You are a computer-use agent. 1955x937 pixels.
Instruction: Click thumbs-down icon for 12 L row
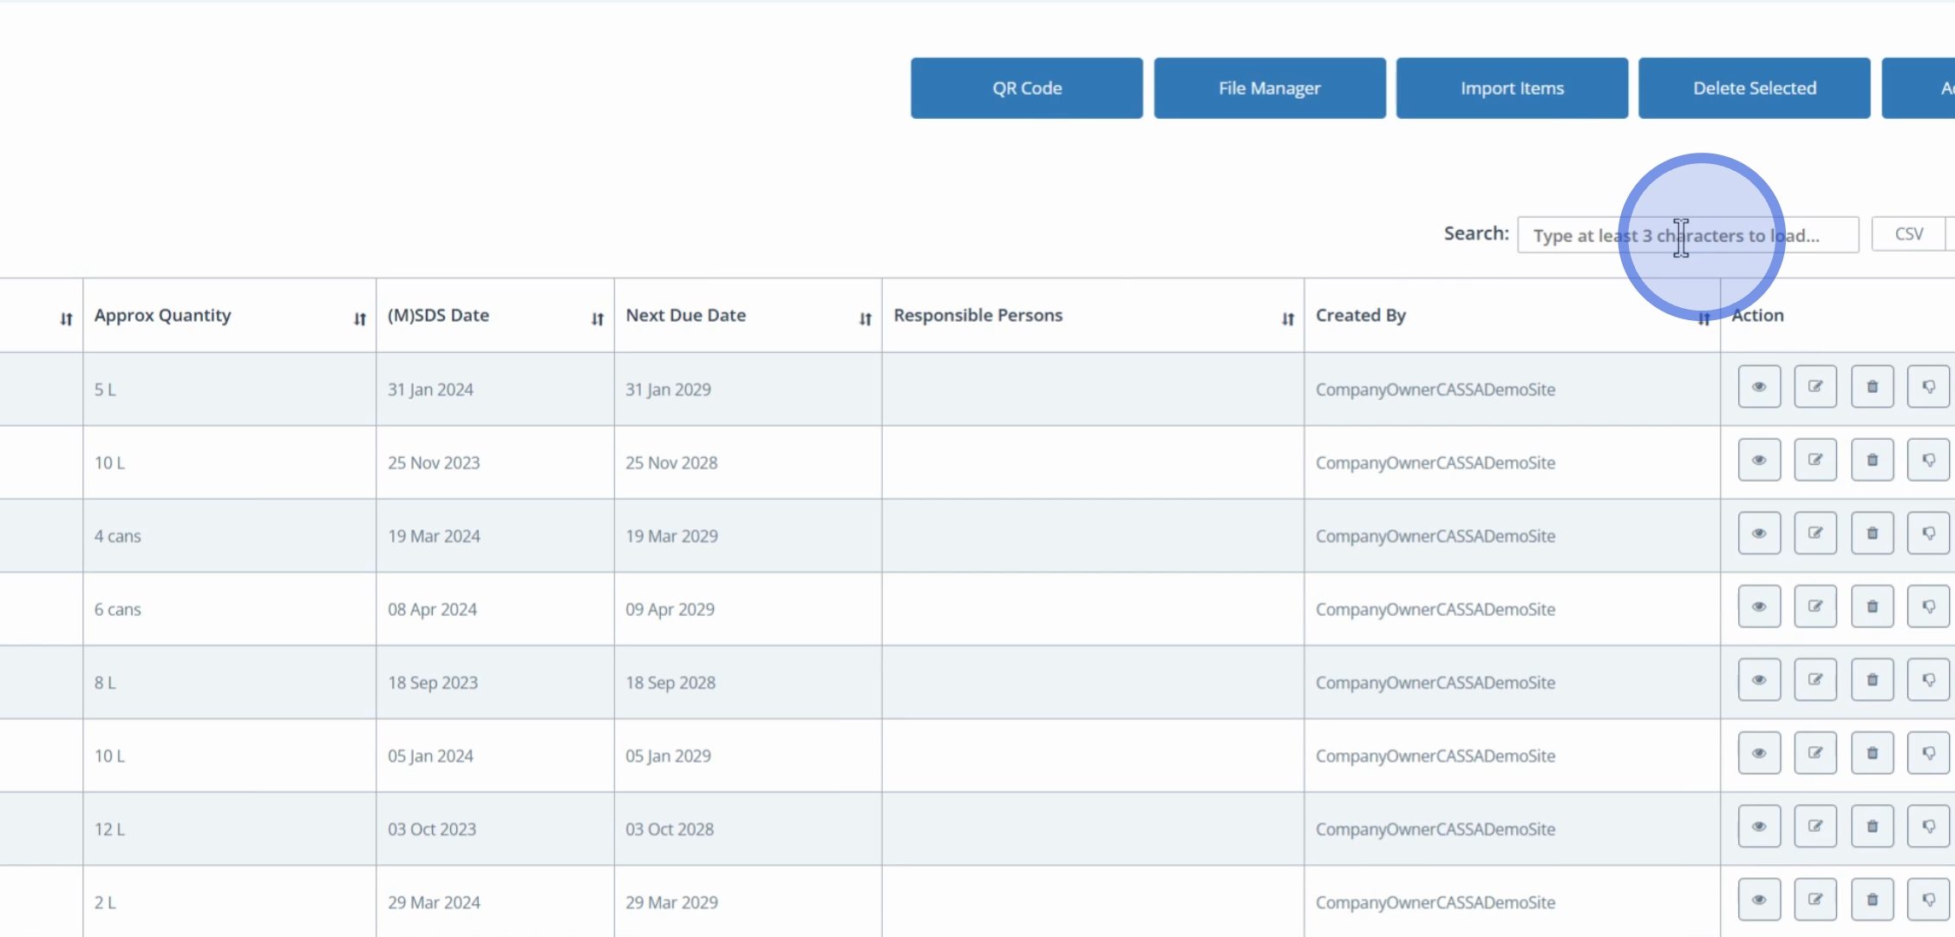coord(1928,827)
